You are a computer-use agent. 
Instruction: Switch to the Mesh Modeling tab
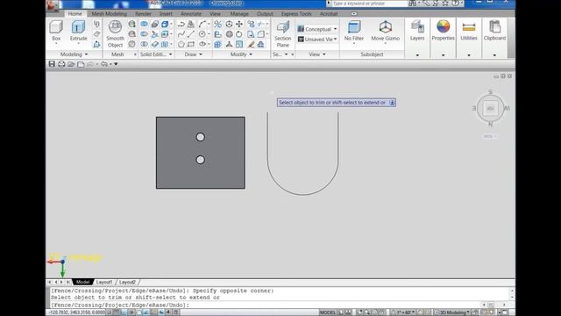[x=109, y=14]
